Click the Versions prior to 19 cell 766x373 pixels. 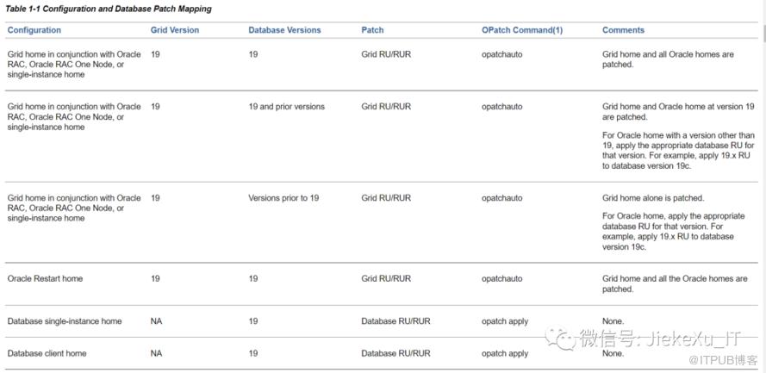click(283, 198)
